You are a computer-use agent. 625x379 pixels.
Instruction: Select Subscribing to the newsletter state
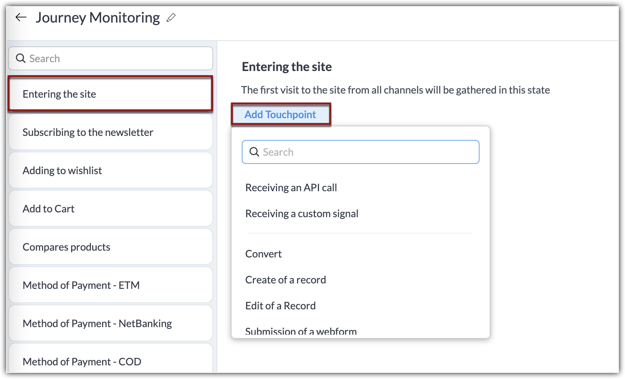[x=110, y=132]
